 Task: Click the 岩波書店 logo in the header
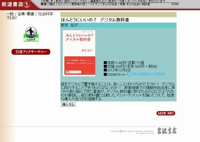click(16, 4)
